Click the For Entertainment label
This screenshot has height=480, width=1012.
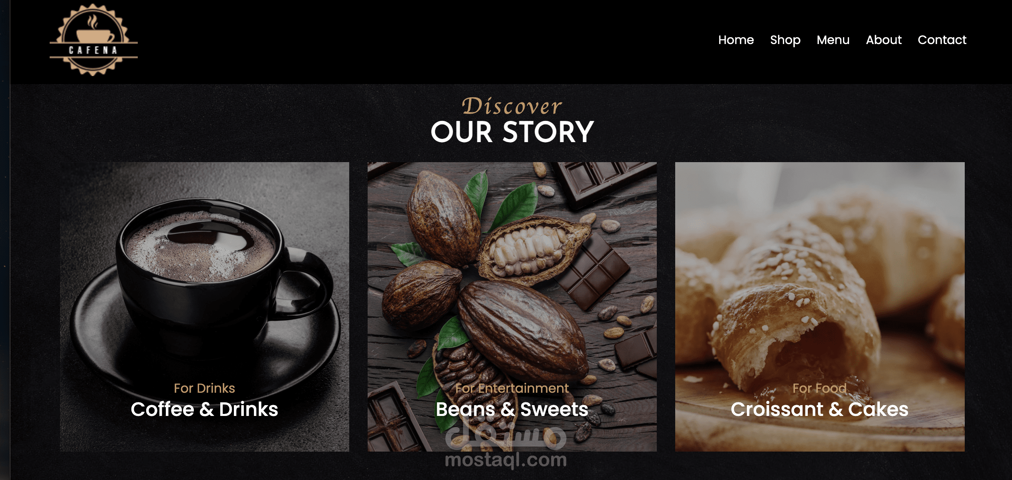coord(512,388)
